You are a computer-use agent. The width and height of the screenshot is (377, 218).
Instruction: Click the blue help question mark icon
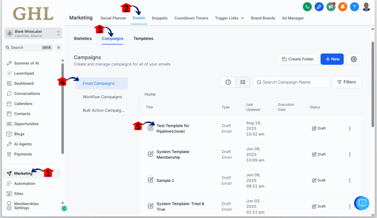pos(355,7)
